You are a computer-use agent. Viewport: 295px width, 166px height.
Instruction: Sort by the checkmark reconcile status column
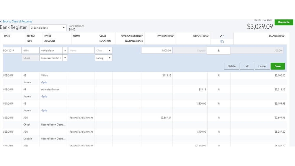[x=222, y=36]
